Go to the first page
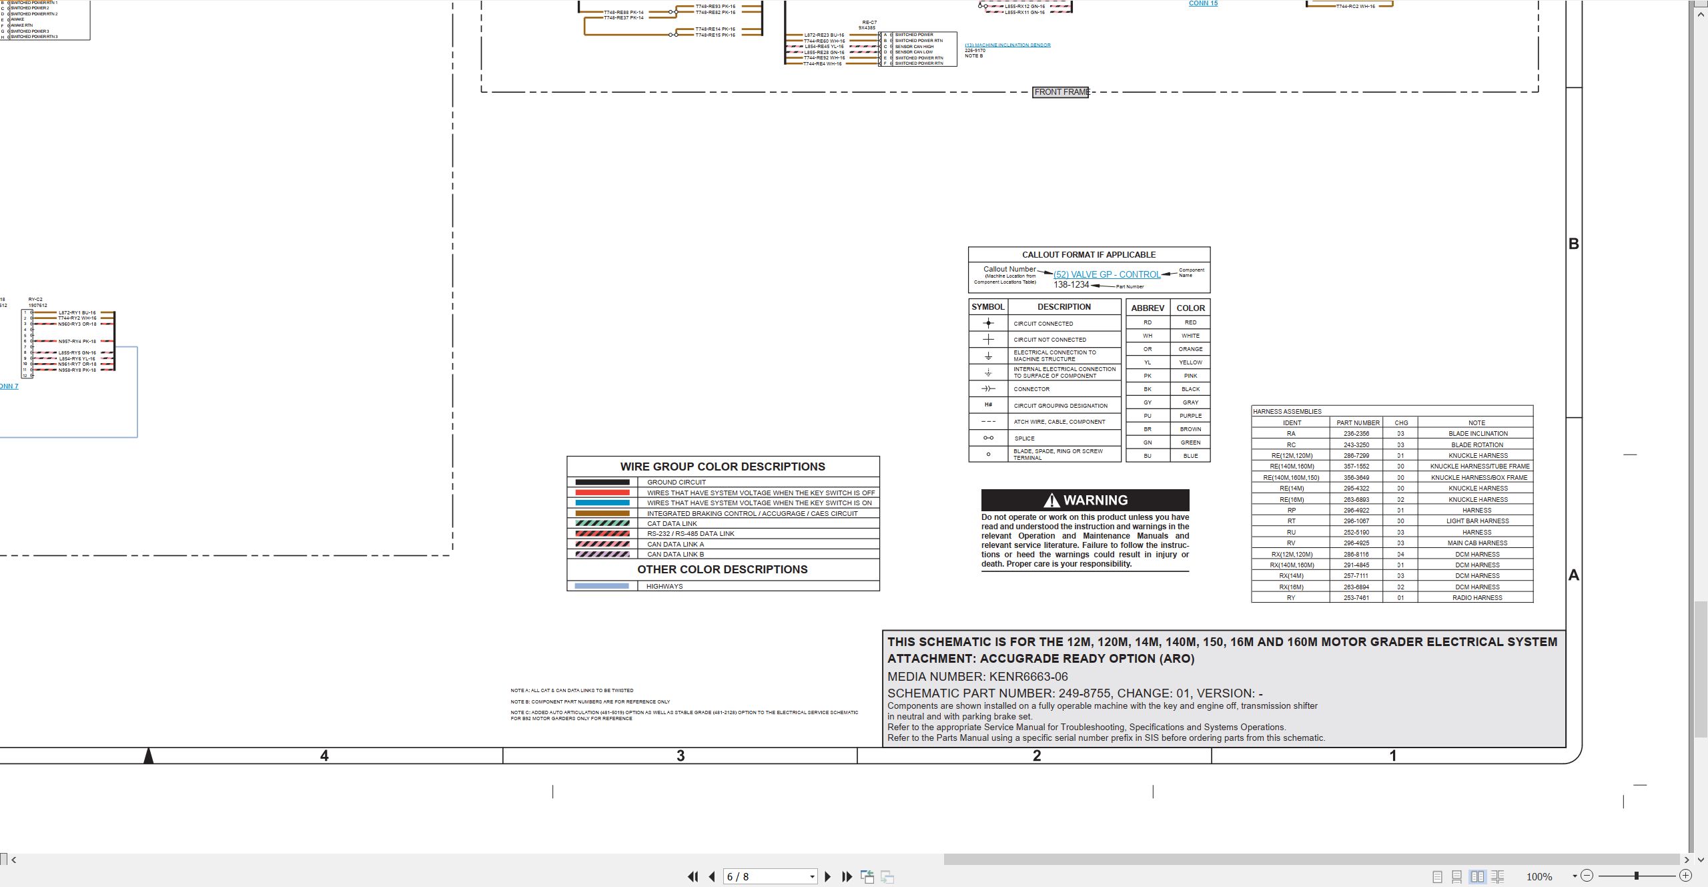 693,876
